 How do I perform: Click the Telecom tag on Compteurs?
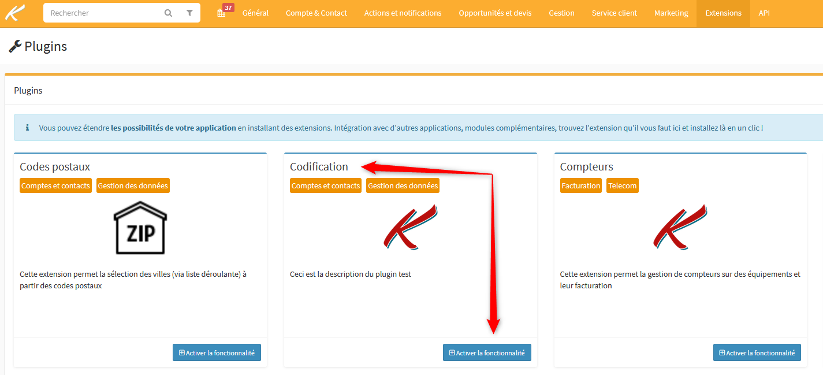[x=623, y=185]
